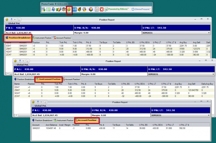This screenshot has width=216, height=143.
Task: Click the search key icon in front Position Report window
Action: coord(45,102)
